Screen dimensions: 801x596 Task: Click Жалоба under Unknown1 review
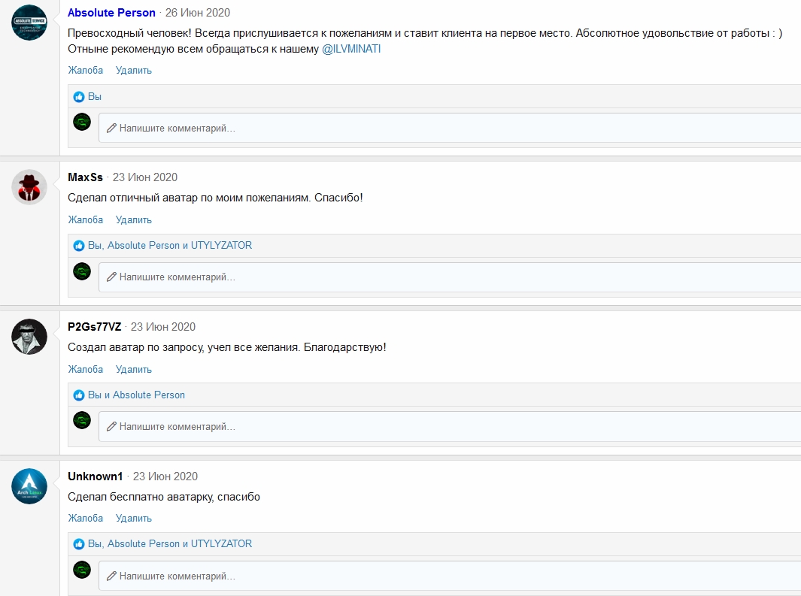click(85, 519)
